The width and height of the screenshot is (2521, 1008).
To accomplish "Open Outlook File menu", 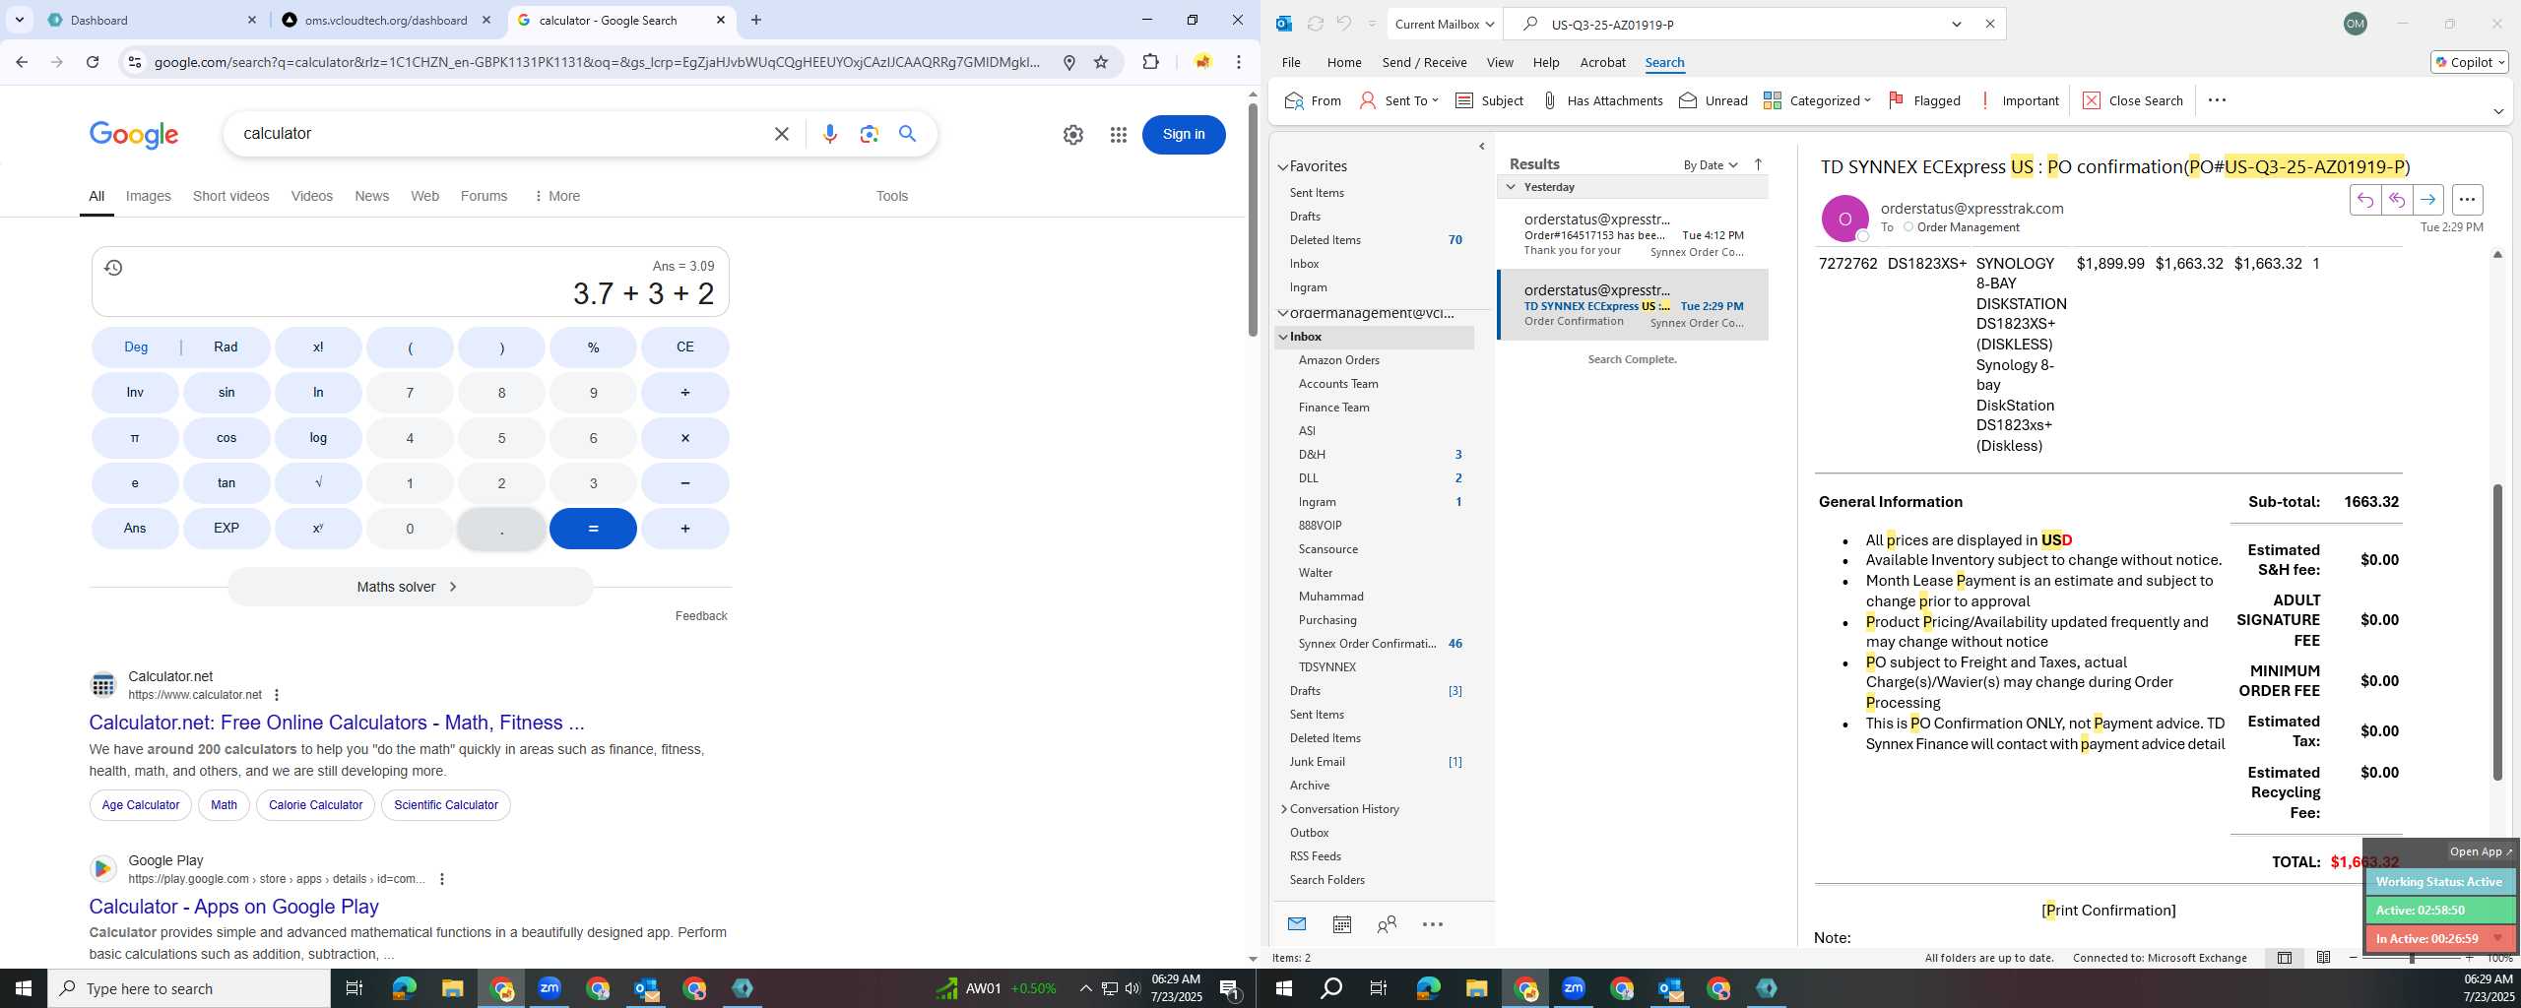I will pyautogui.click(x=1291, y=62).
